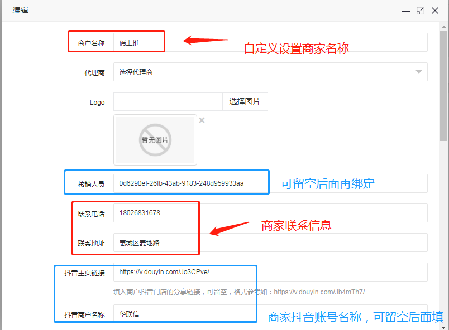Click the 暂无图片 placeholder thumbnail
449x330 pixels.
click(155, 140)
